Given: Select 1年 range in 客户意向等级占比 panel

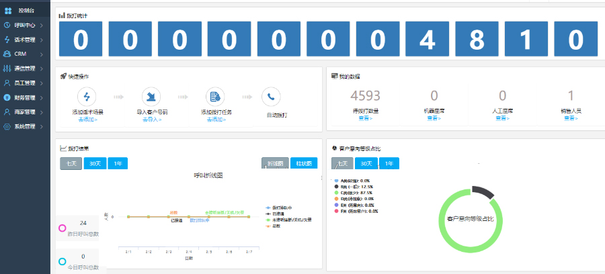Looking at the screenshot, I should point(389,163).
